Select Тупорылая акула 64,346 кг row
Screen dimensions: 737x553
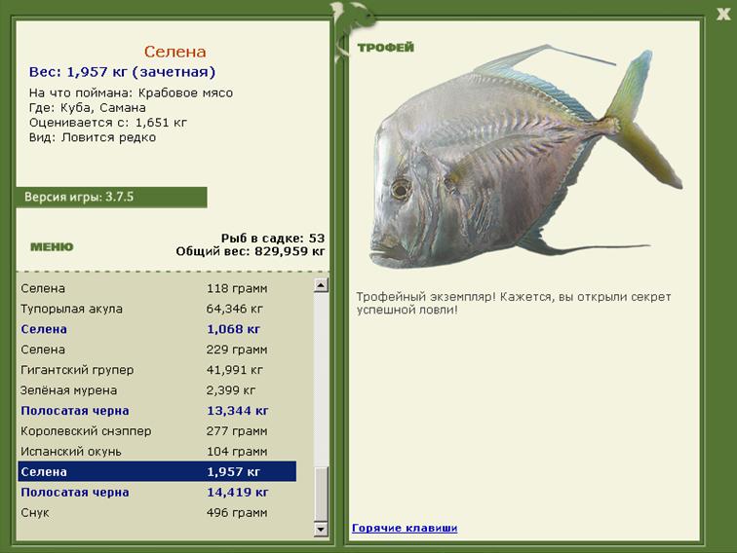(x=156, y=309)
